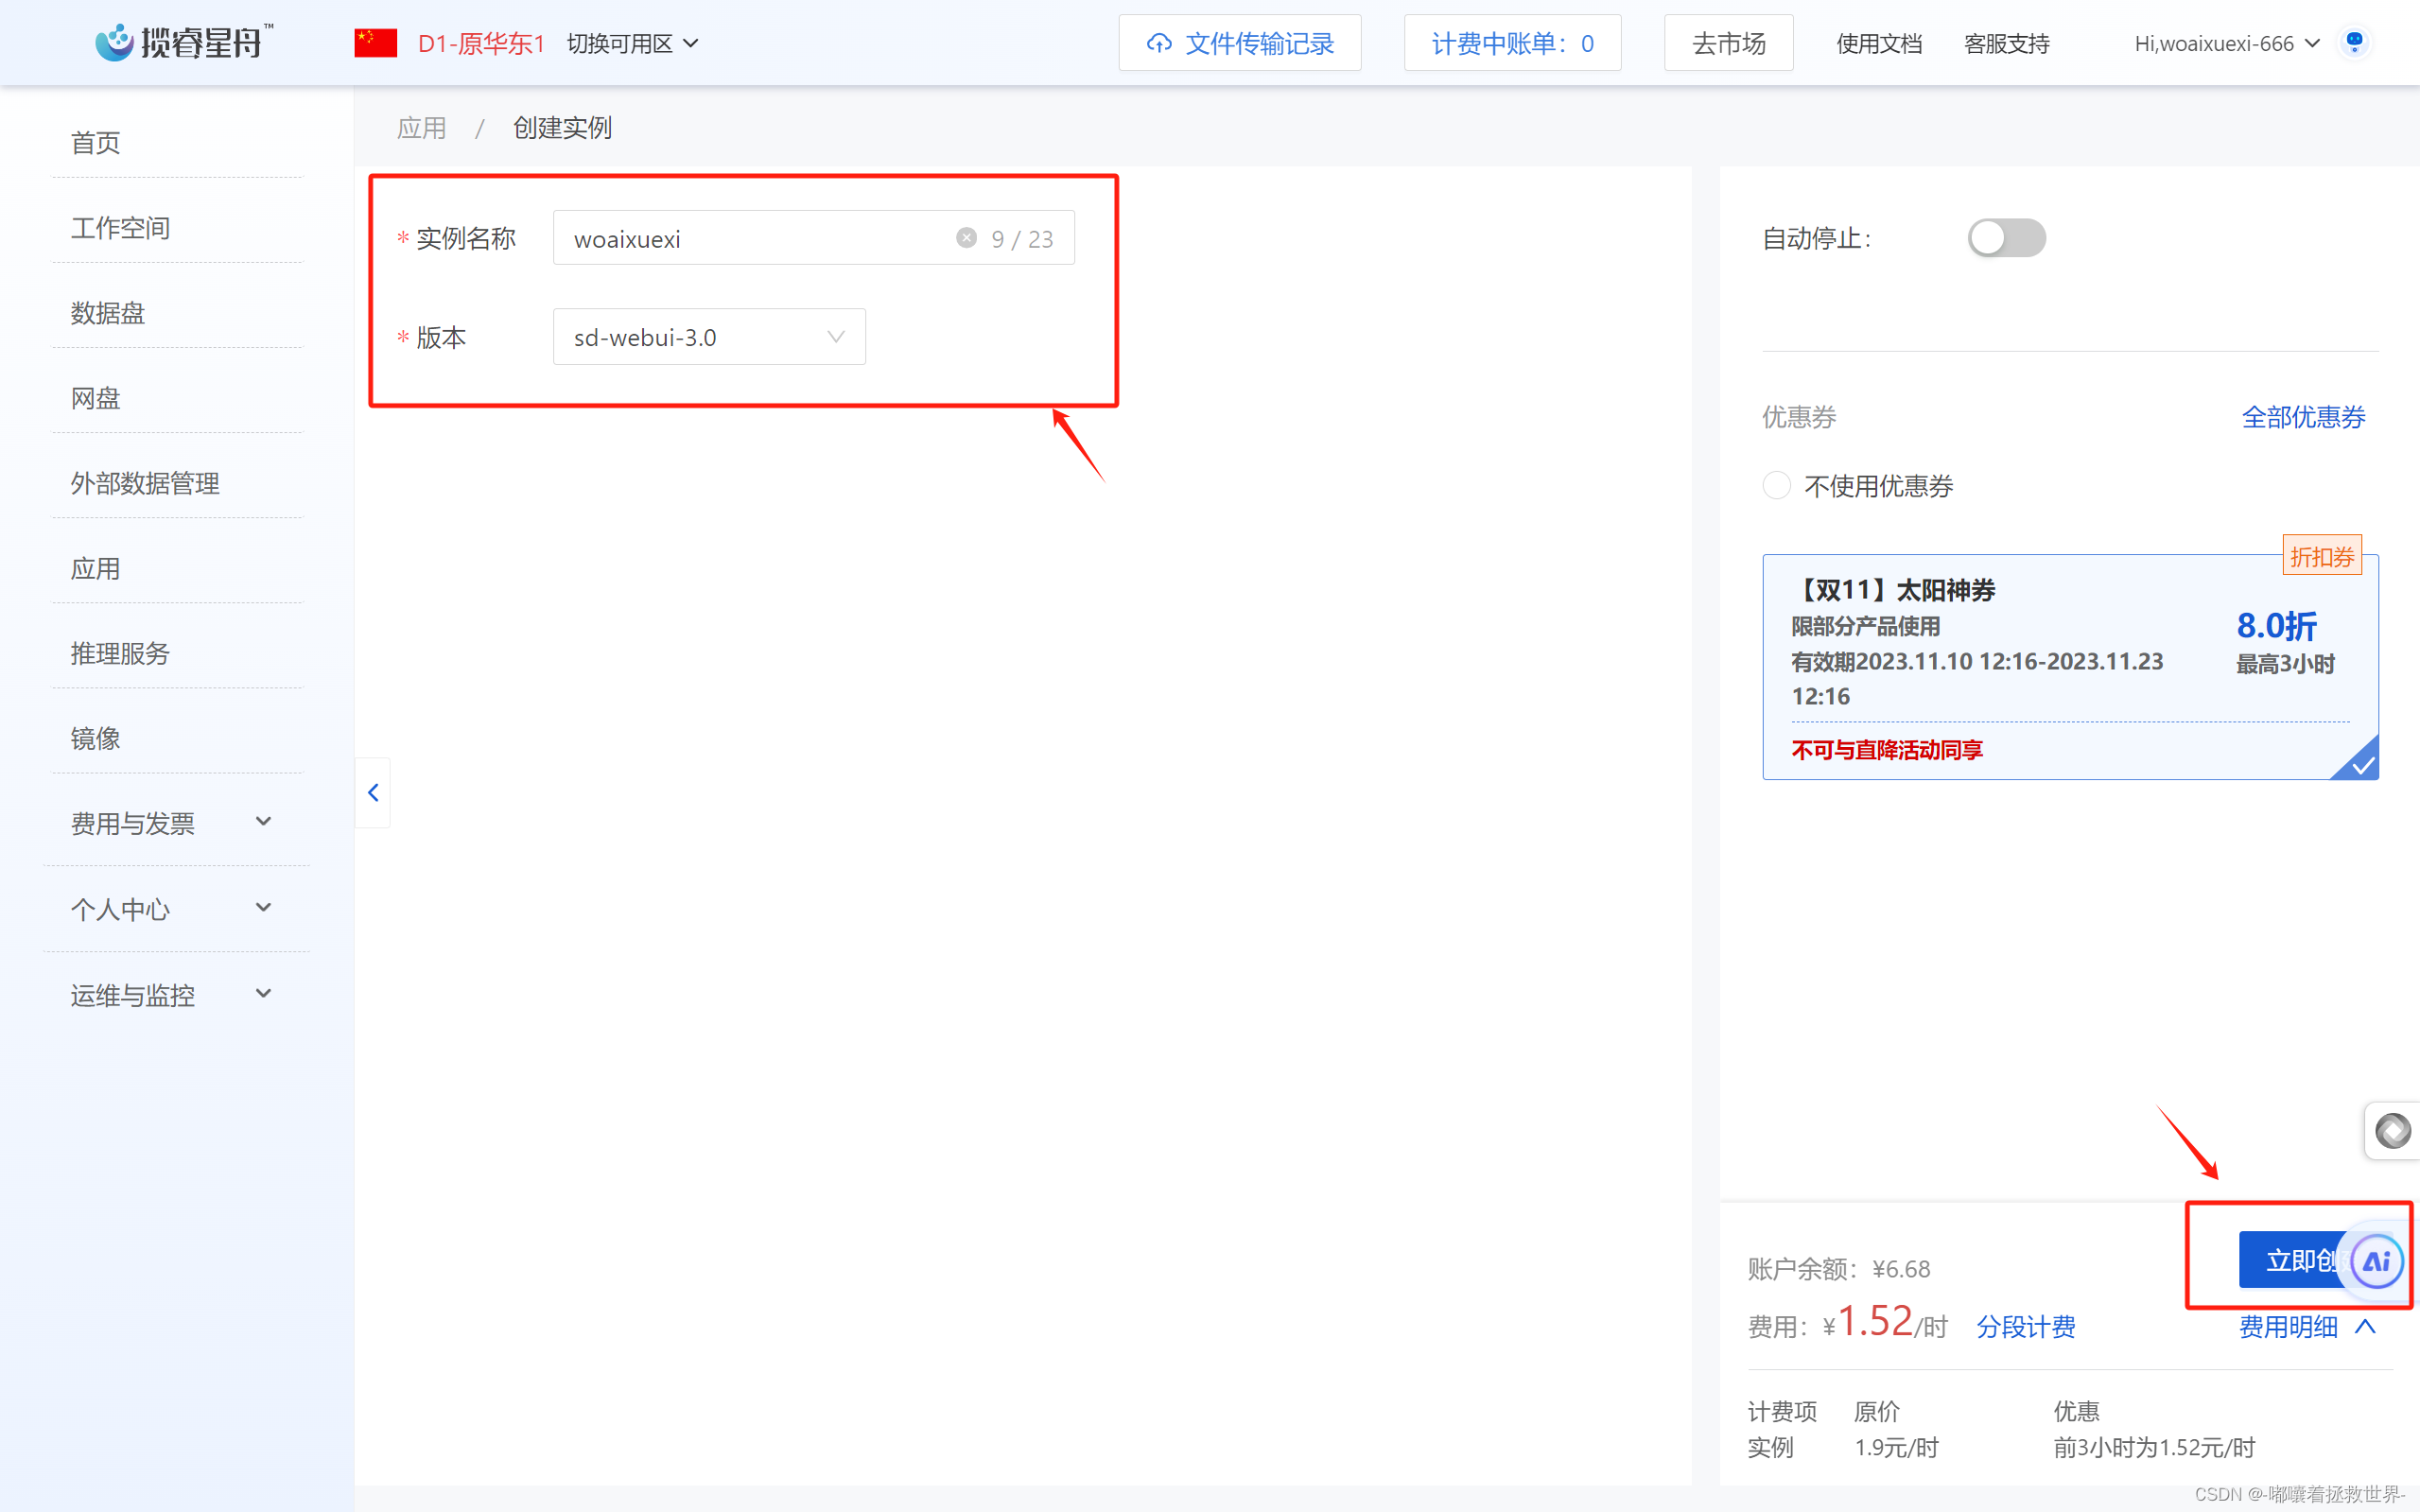2420x1512 pixels.
Task: Open 工作空间 in the sidebar
Action: [120, 228]
